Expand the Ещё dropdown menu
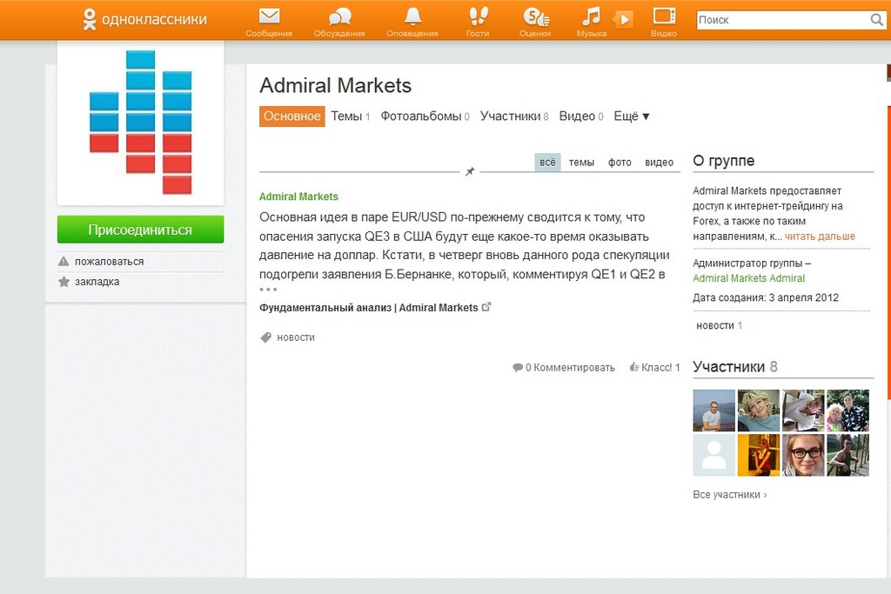The width and height of the screenshot is (891, 594). point(632,117)
